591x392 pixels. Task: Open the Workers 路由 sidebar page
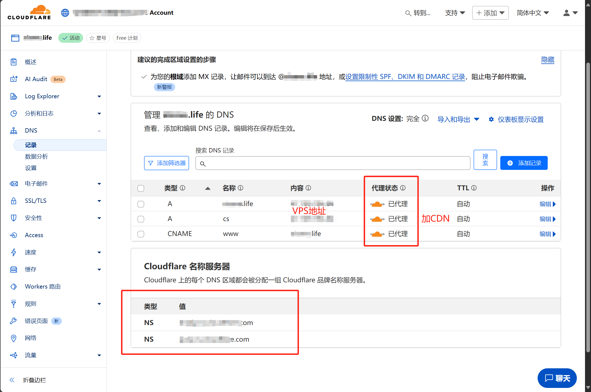click(x=43, y=287)
